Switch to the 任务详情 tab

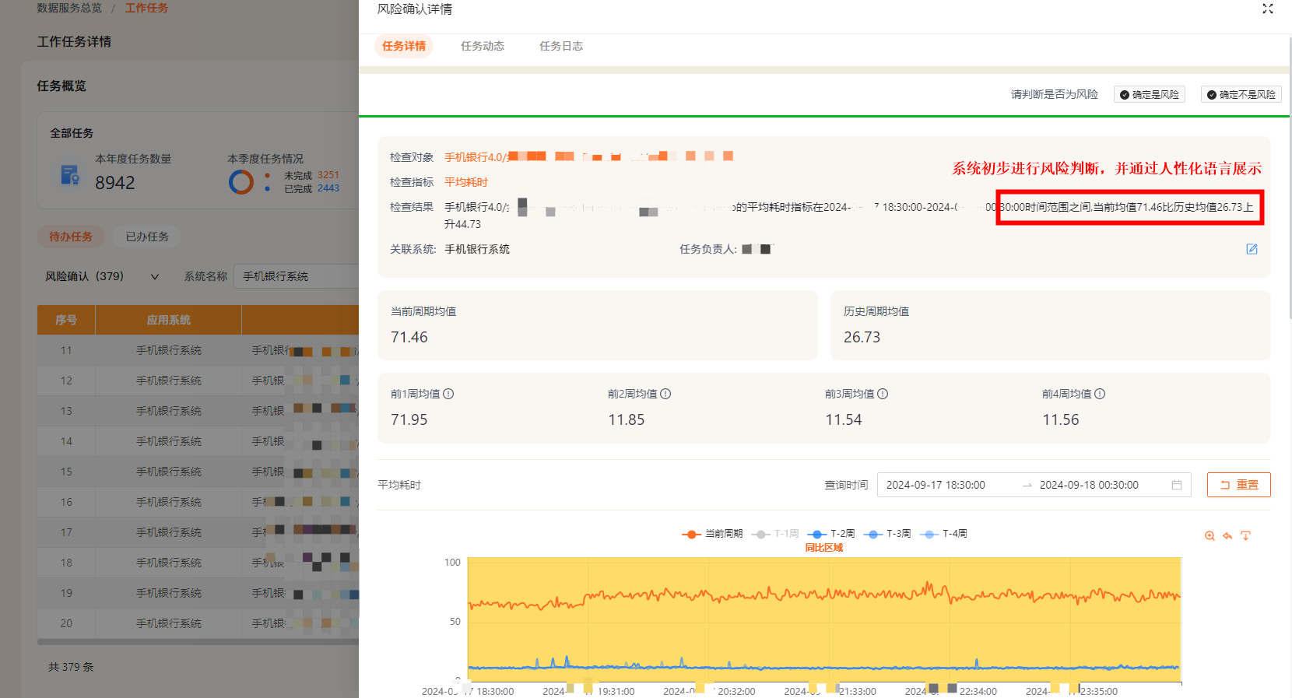pos(404,46)
